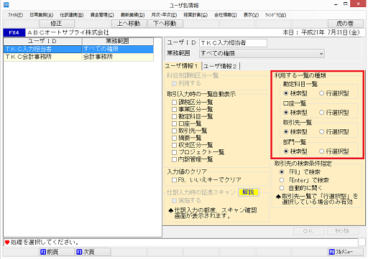Open the 最新業績(D) menu
The width and height of the screenshot is (368, 259).
(x=133, y=15)
